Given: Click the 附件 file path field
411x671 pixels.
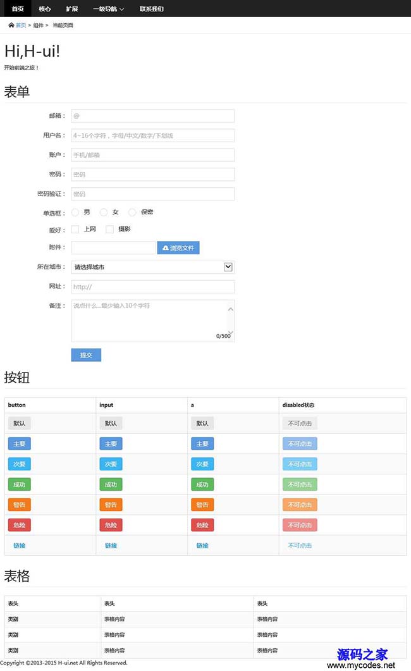Looking at the screenshot, I should point(113,248).
